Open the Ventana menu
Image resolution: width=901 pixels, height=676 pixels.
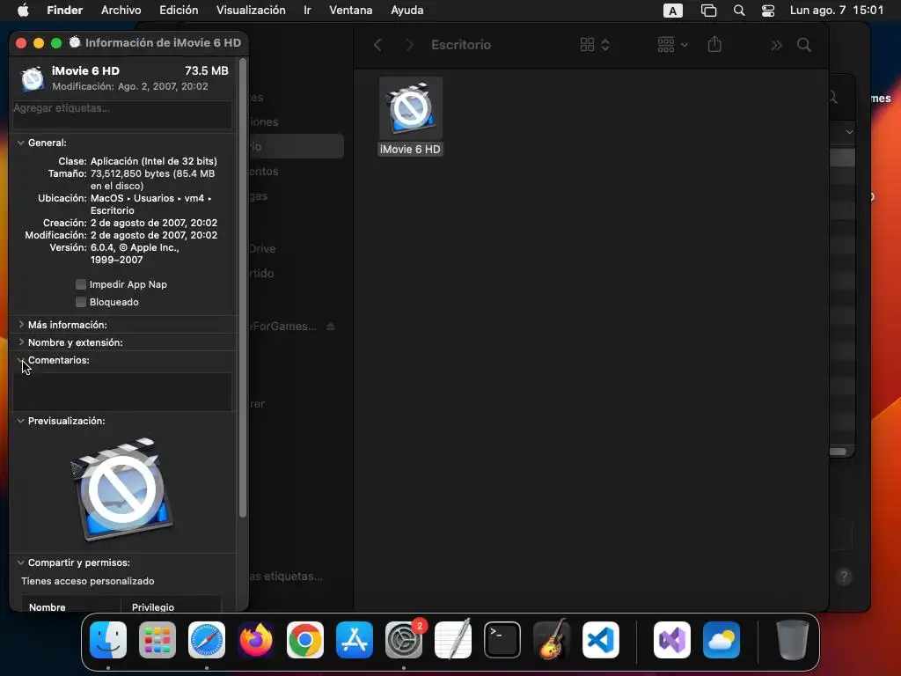click(x=350, y=11)
